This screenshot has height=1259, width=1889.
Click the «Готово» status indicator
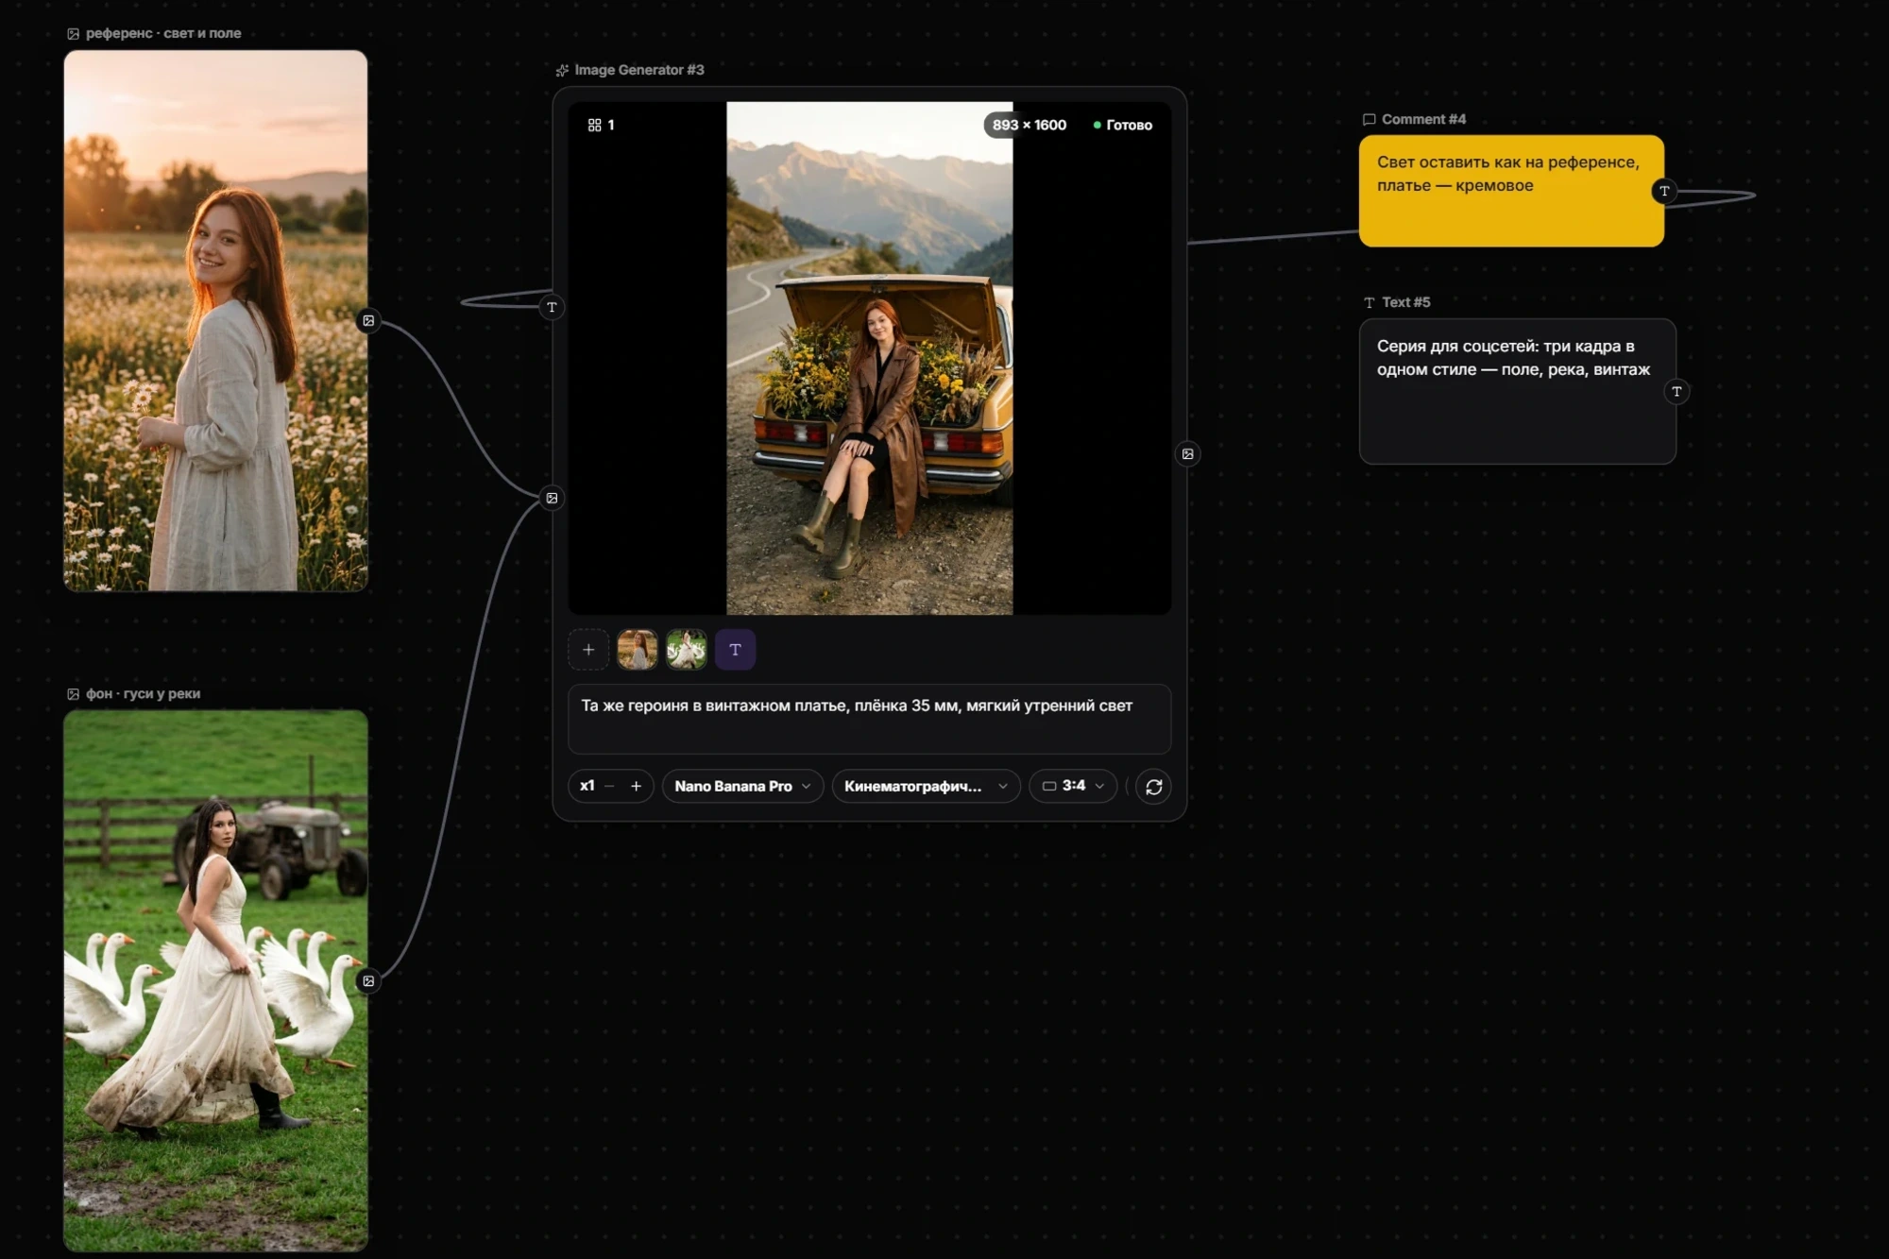(x=1122, y=125)
